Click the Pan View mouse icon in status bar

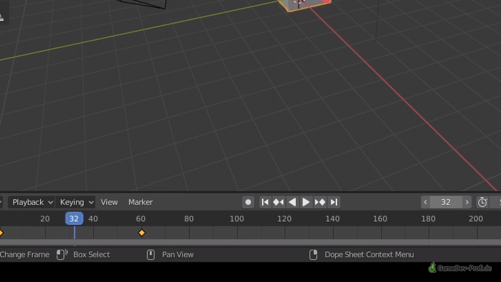[151, 255]
